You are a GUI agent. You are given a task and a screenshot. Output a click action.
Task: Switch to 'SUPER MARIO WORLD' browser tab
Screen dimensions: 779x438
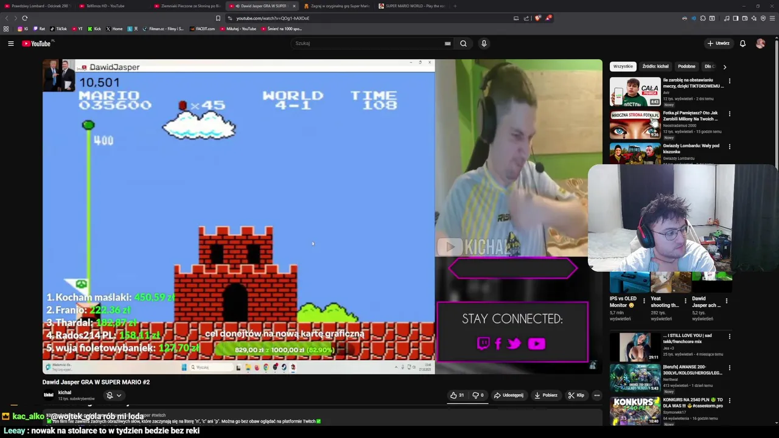click(413, 6)
